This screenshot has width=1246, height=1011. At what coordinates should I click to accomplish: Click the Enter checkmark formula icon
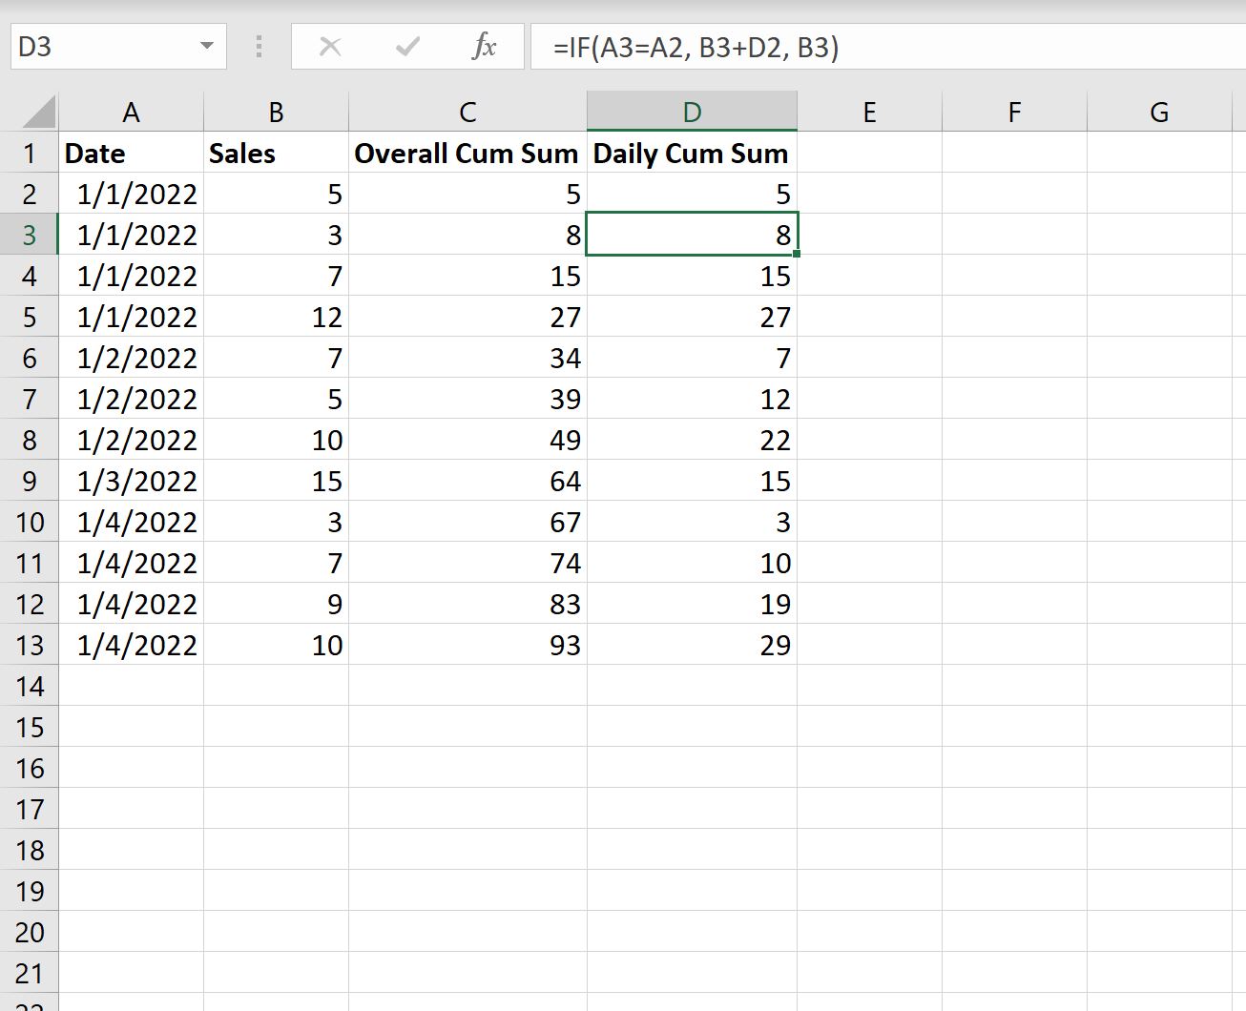tap(407, 47)
